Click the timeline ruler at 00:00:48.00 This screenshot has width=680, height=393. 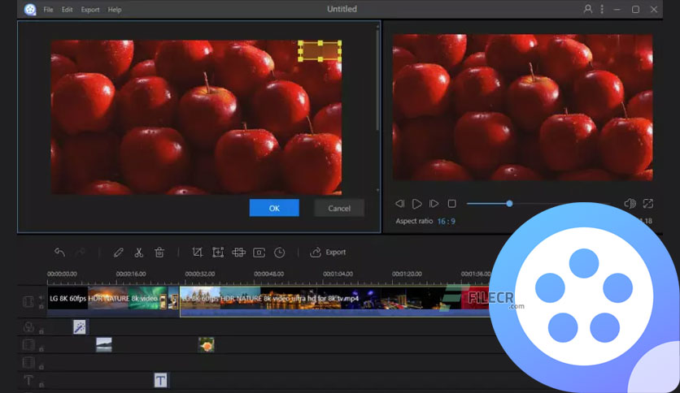(269, 274)
